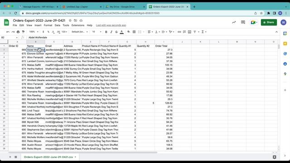Increase decimal places icon
Image resolution: width=290 pixels, height=163 pixels.
coord(58,32)
